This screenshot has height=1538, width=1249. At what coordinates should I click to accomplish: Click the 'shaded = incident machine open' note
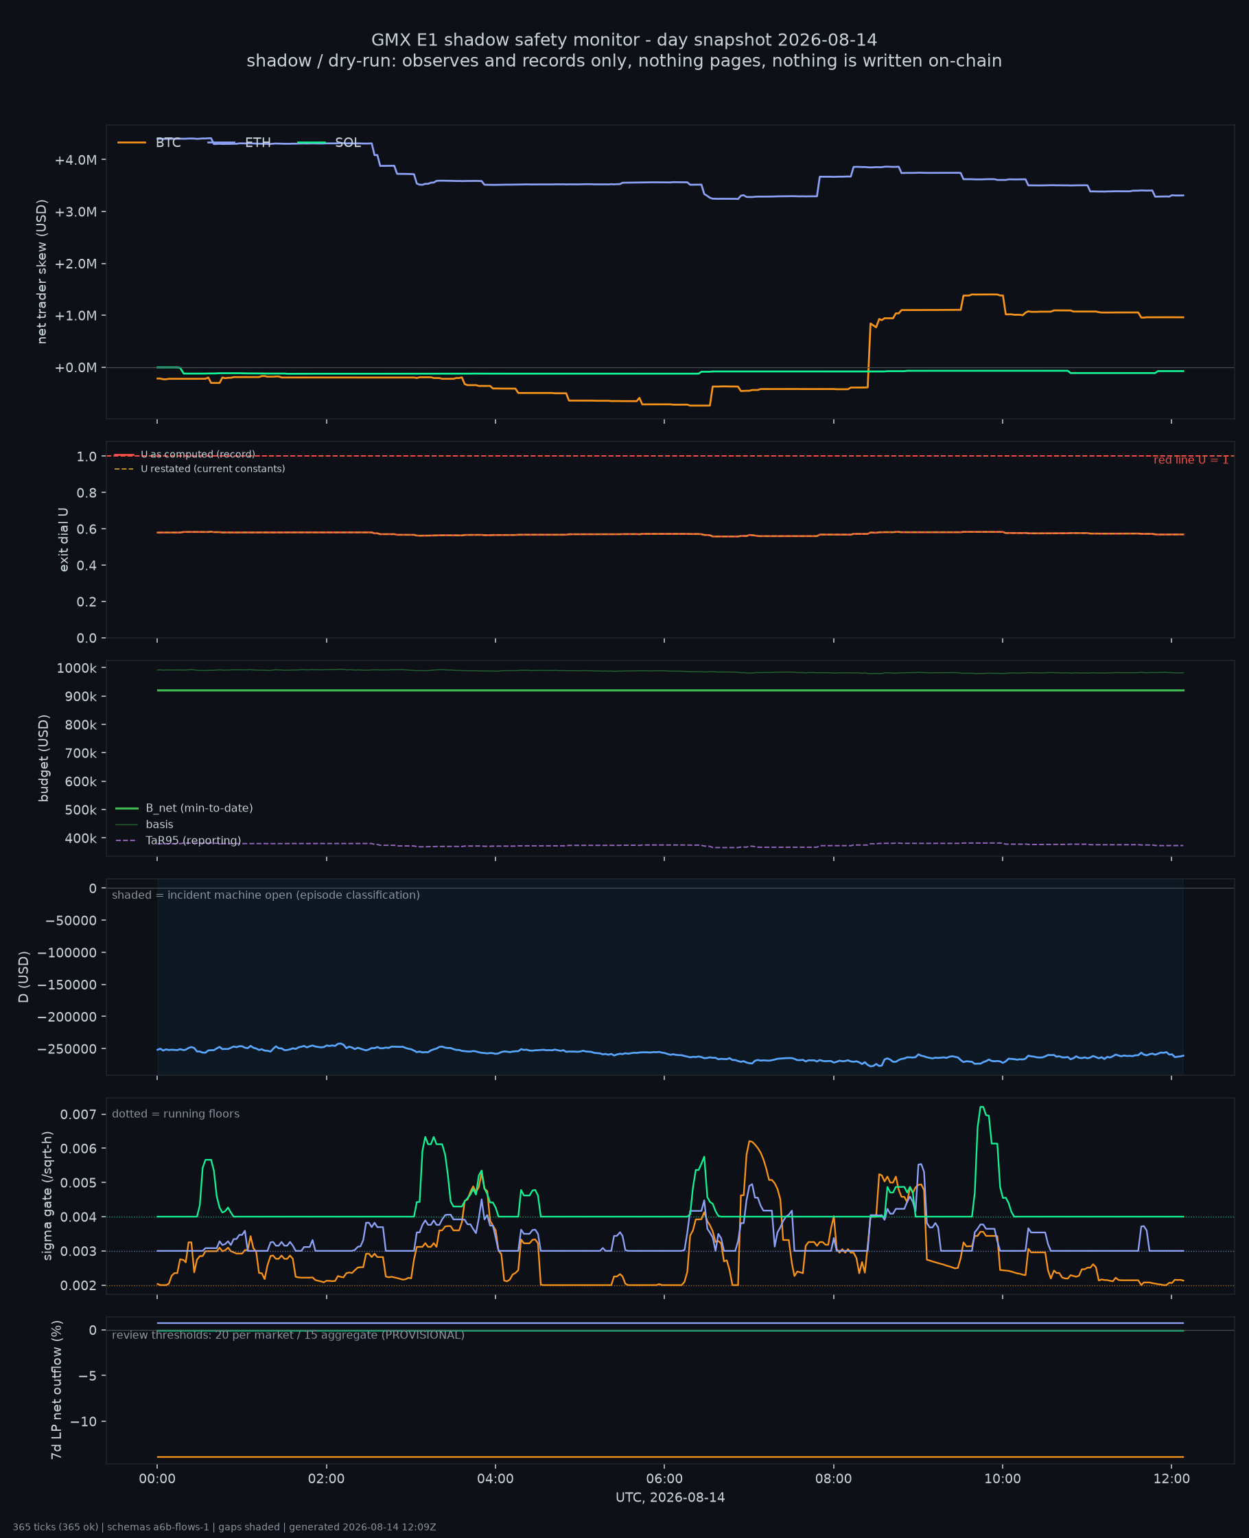pos(266,895)
